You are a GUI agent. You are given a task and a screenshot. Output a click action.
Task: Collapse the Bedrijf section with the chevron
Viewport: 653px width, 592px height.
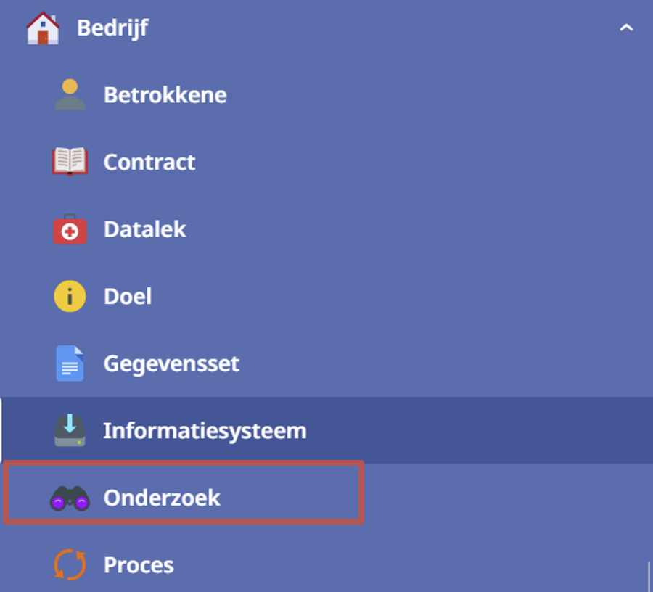pyautogui.click(x=626, y=28)
